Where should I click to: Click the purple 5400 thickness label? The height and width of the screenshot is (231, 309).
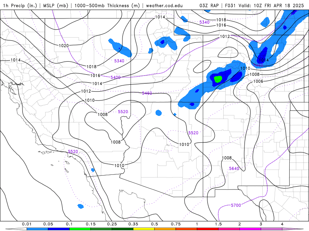pyautogui.click(x=115, y=77)
